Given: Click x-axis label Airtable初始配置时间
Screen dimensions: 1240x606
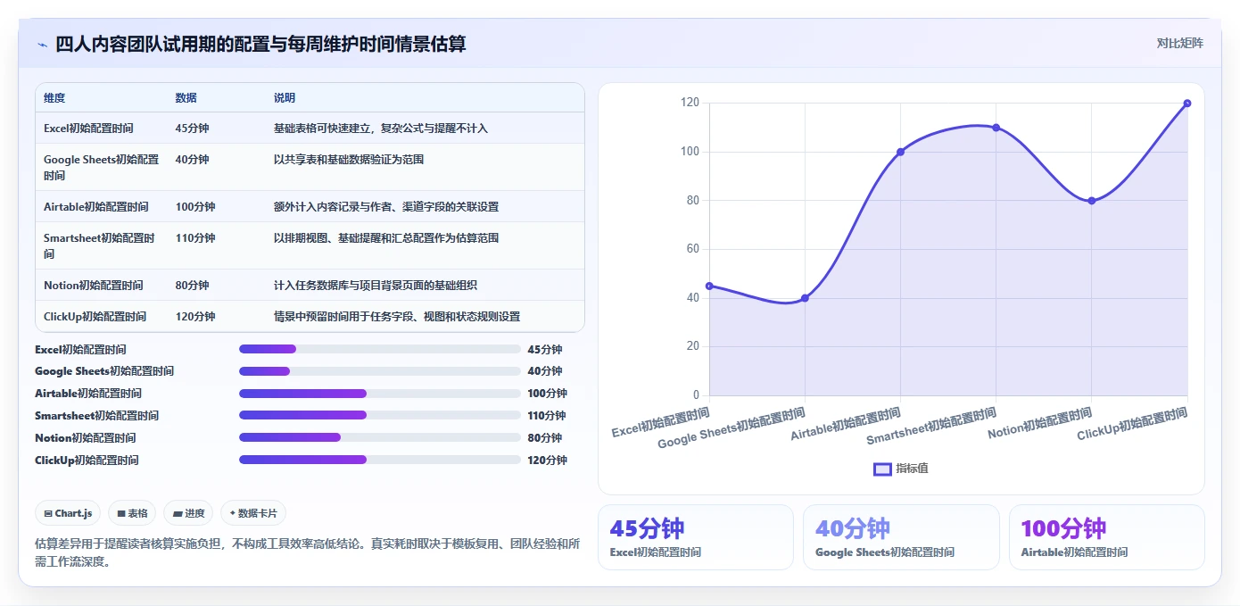Looking at the screenshot, I should [x=846, y=425].
